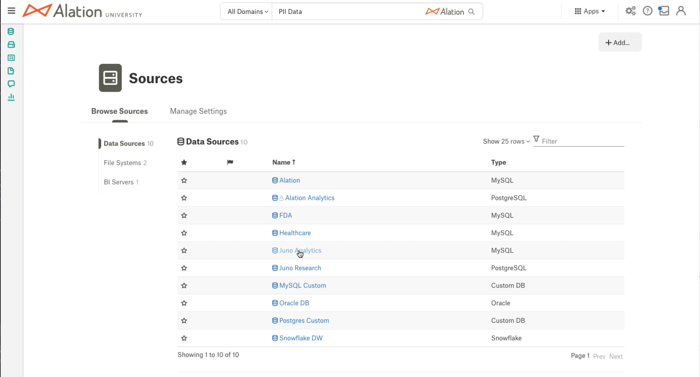
Task: Star the Alation Analytics data source
Action: pos(184,198)
